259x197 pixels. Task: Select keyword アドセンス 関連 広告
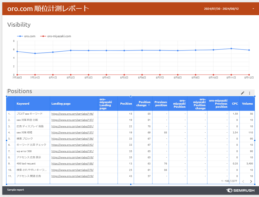29,176
